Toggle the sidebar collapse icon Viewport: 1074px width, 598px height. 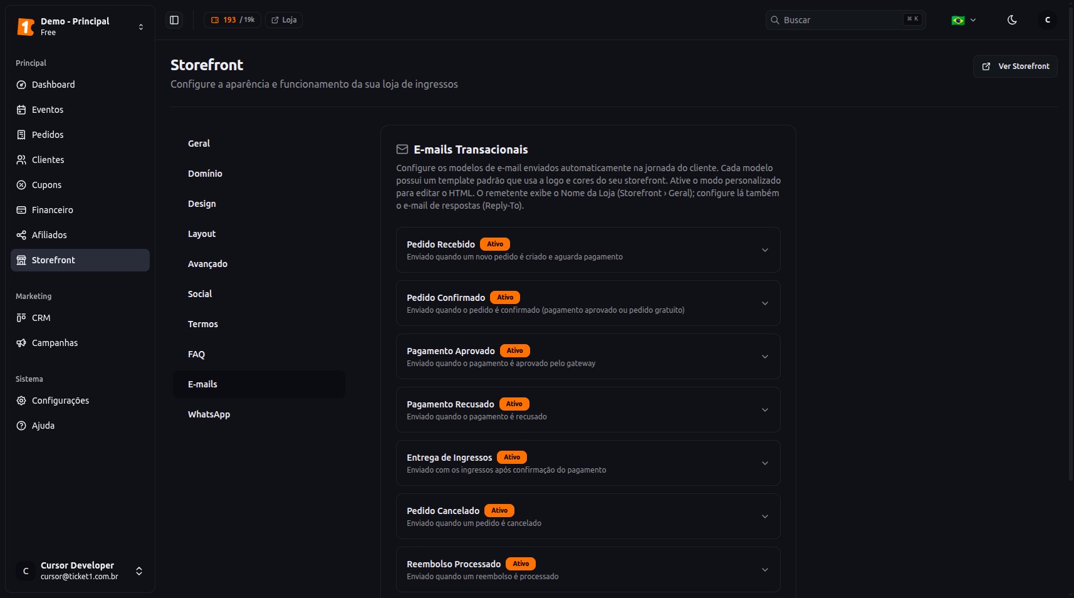(174, 20)
